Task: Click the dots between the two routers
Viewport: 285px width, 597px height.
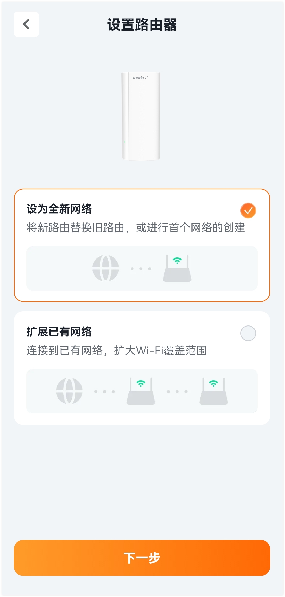Action: click(x=177, y=391)
